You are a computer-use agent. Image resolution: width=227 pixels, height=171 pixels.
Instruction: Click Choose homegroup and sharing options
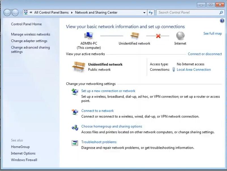pos(112,126)
